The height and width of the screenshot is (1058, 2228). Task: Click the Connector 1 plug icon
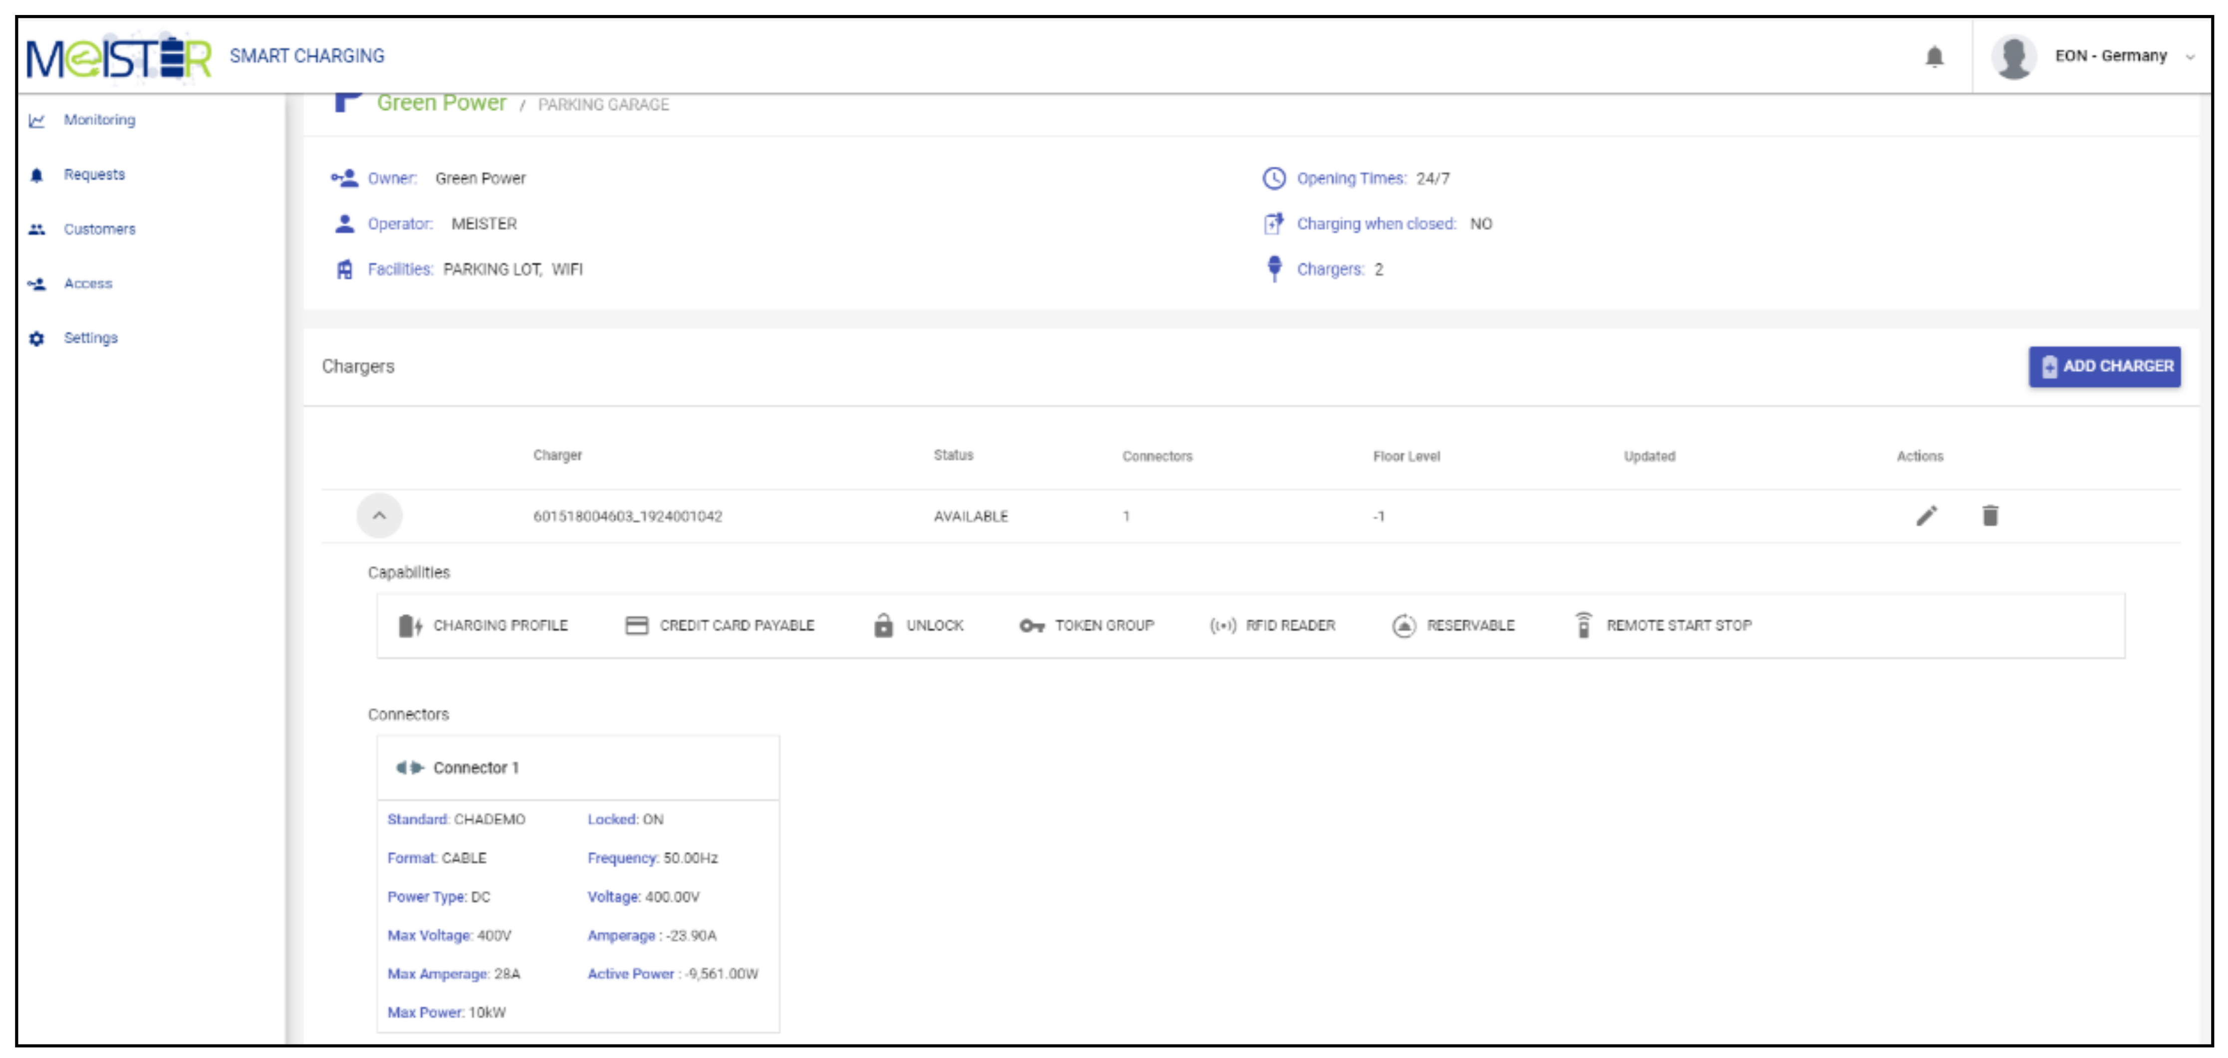(x=409, y=768)
